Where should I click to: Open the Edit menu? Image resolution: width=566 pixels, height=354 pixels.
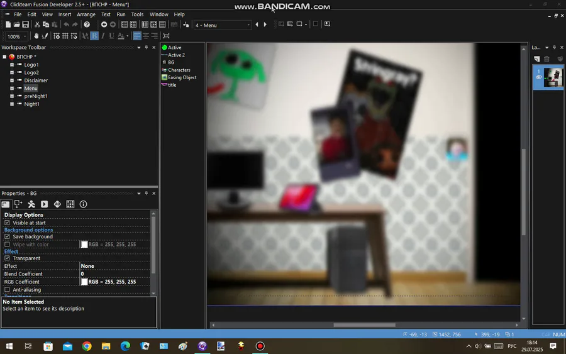pos(32,14)
